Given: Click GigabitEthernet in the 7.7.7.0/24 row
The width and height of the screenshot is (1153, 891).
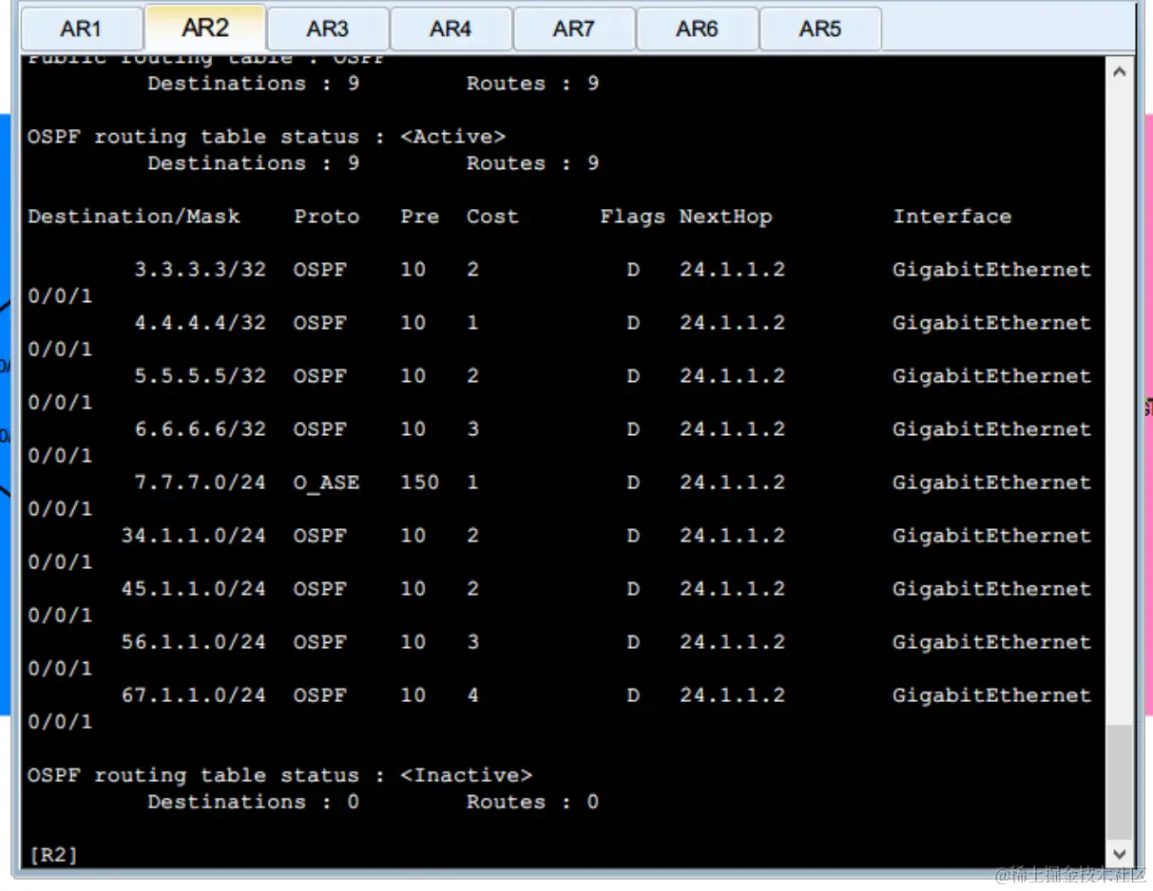Looking at the screenshot, I should (x=991, y=483).
